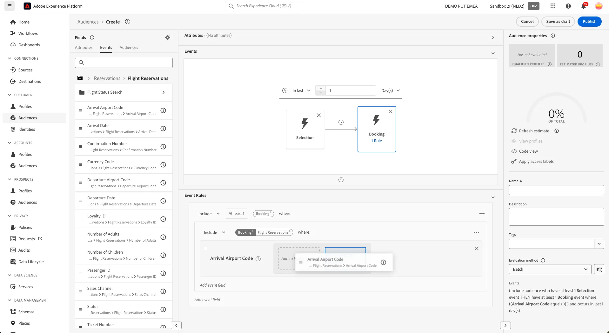This screenshot has width=609, height=333.
Task: Open the Help question mark icon
Action: (x=568, y=6)
